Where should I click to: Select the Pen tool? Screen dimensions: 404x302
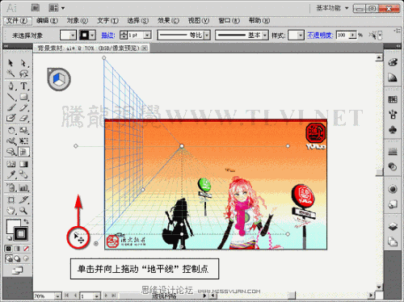pyautogui.click(x=11, y=86)
